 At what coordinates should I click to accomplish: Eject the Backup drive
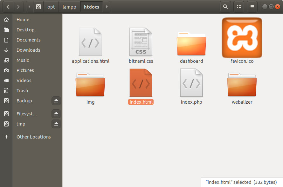[56, 101]
